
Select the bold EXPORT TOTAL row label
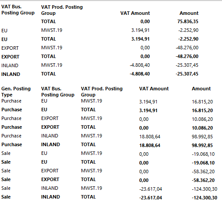tap(10, 57)
